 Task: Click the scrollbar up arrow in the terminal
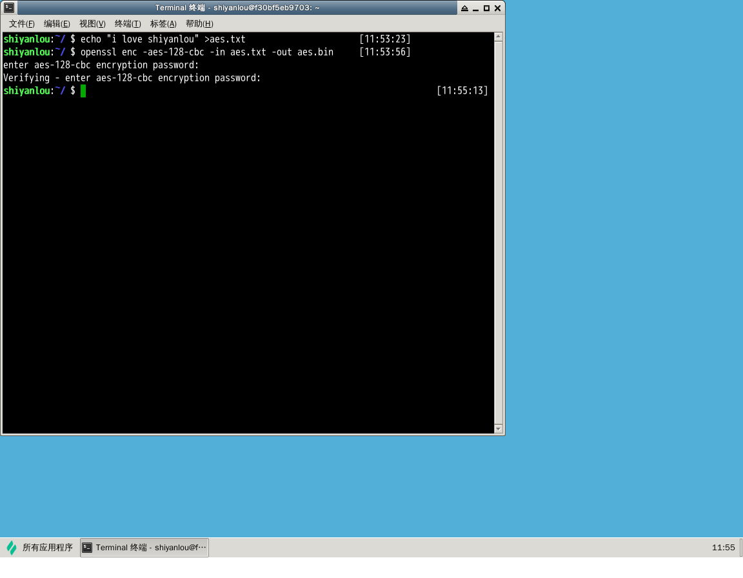point(498,37)
